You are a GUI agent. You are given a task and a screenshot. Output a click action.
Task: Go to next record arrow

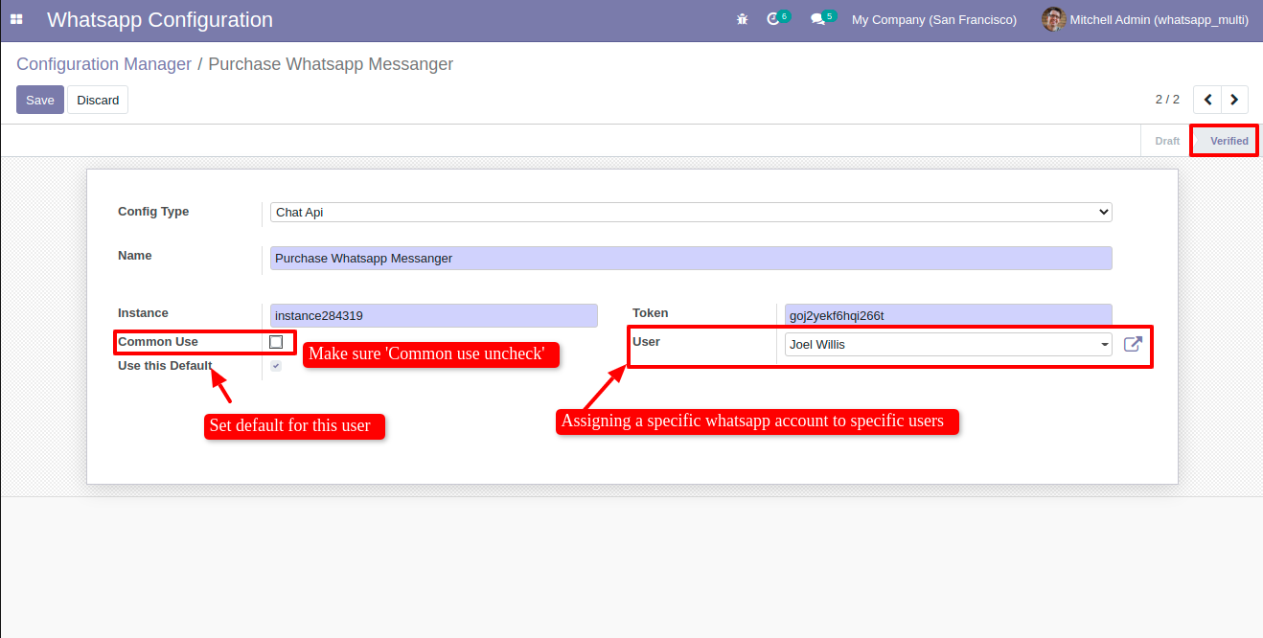point(1234,100)
